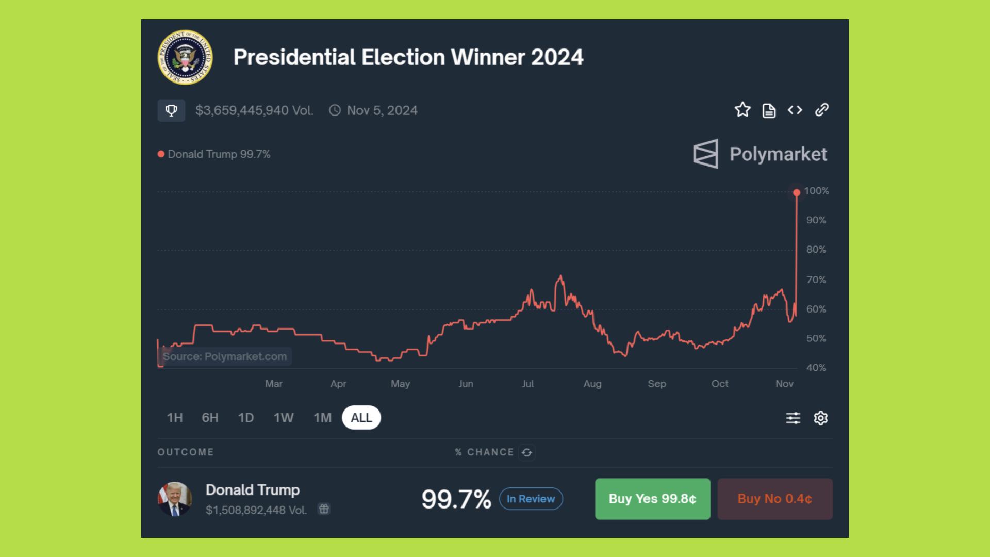990x557 pixels.
Task: Open the market document icon
Action: (x=769, y=110)
